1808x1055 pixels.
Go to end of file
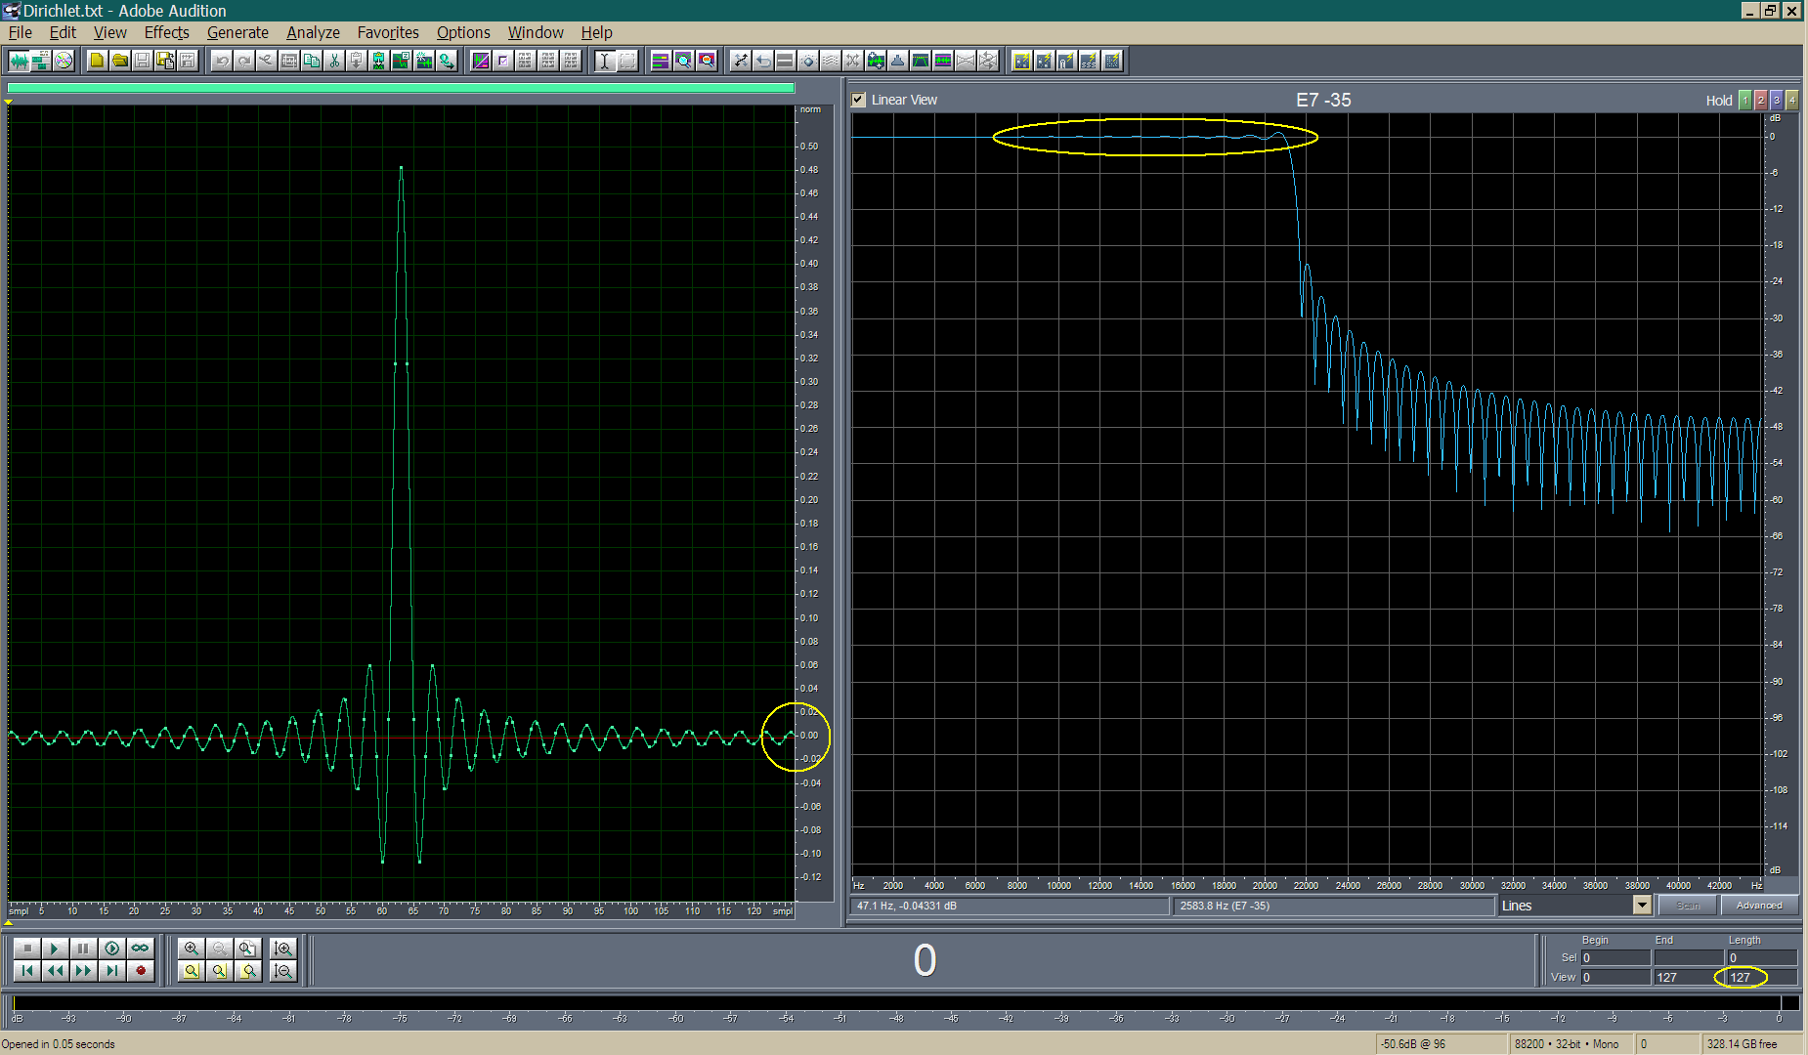click(111, 971)
